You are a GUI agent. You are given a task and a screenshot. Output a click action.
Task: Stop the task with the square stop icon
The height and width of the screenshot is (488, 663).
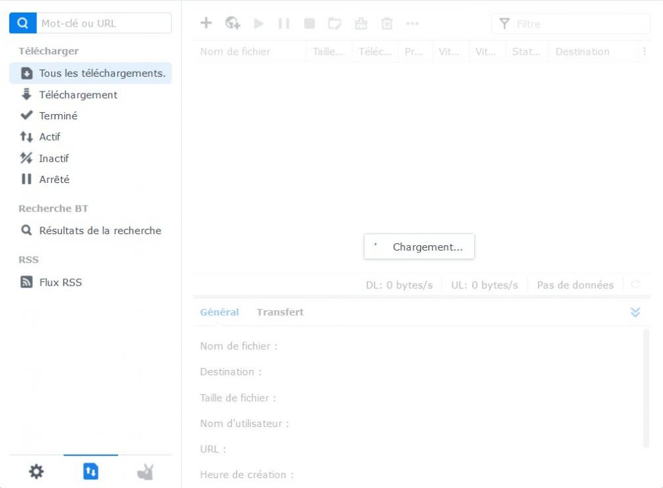click(310, 23)
